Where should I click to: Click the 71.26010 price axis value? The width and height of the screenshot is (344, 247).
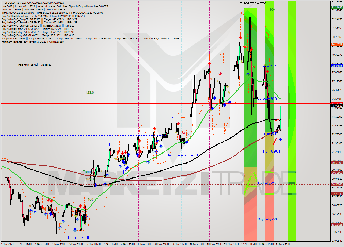(x=337, y=152)
